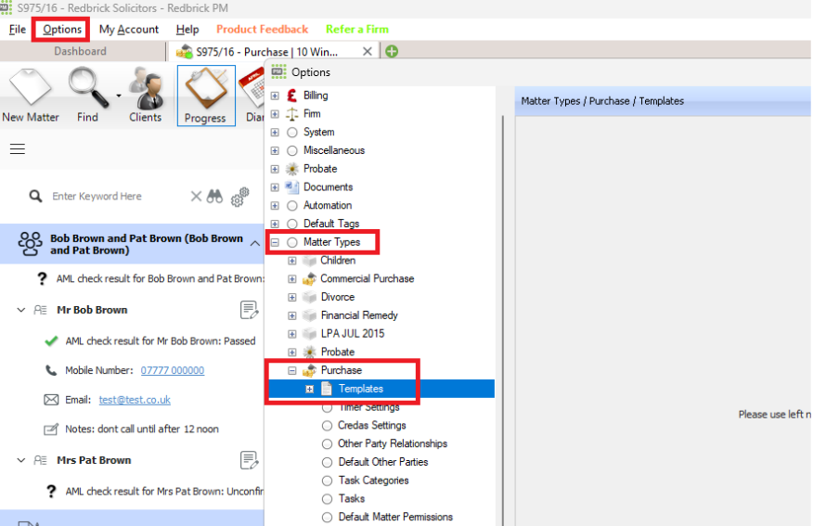Switch to S975/16 - Purchase tab
The image size is (813, 526).
point(266,52)
